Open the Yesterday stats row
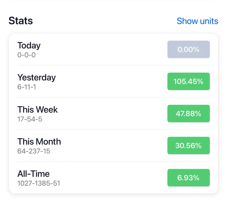The image size is (227, 207). coord(113,81)
